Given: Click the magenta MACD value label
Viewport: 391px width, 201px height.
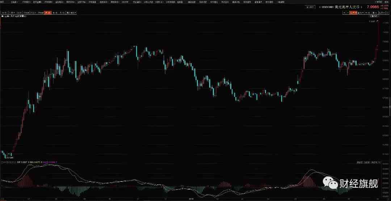Looking at the screenshot, I should (49, 162).
